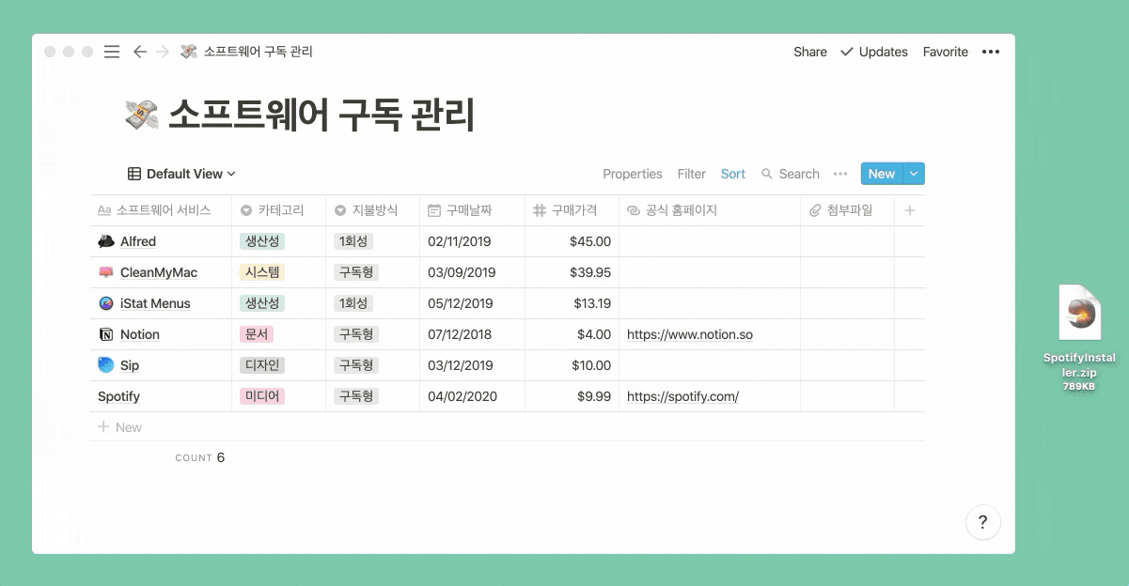Open 카테고리 column header menu
The image size is (1129, 586).
(279, 210)
